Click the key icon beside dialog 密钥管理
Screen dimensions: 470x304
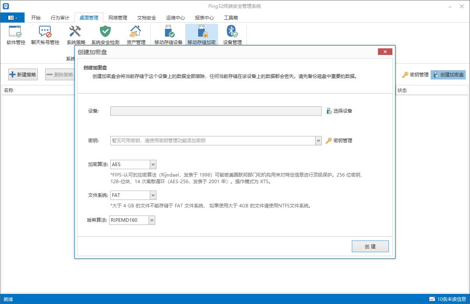(x=329, y=141)
